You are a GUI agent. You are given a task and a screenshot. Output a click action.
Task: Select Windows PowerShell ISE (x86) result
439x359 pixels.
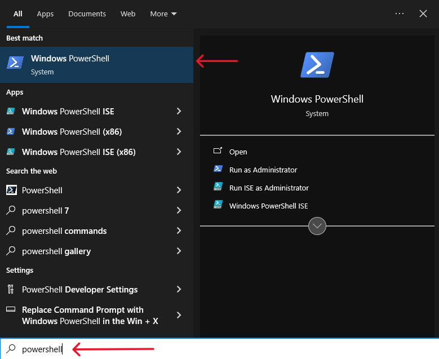96,152
